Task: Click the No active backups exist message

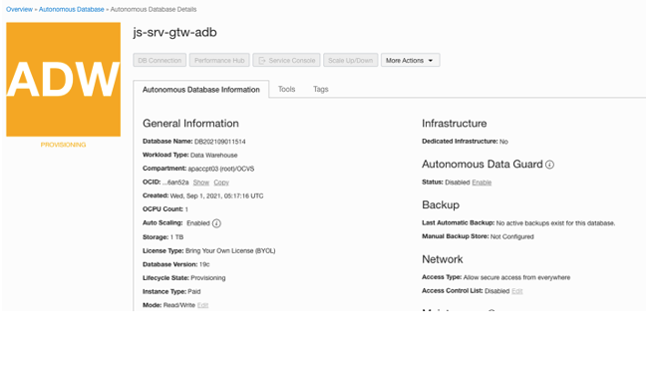Action: point(555,223)
